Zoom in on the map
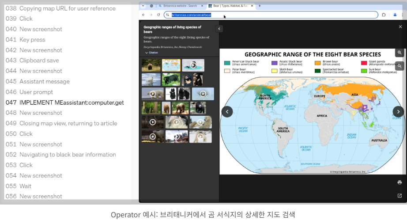The width and height of the screenshot is (407, 220). 399,53
